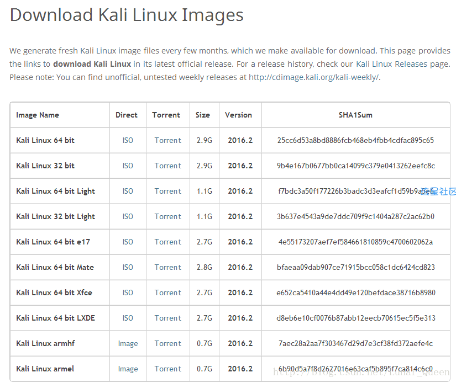Get Torrent for Kali Linux armel

tap(168, 369)
